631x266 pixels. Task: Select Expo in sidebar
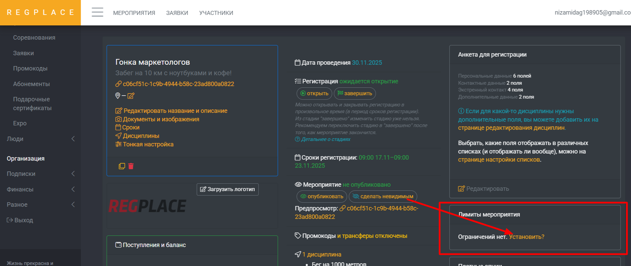point(20,123)
